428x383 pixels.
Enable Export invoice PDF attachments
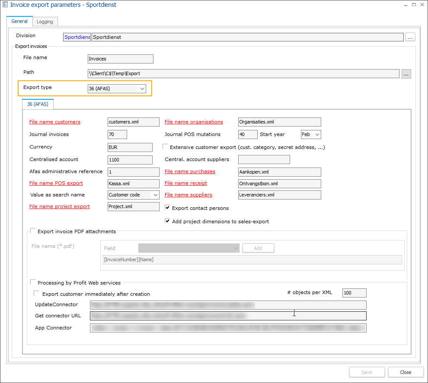pyautogui.click(x=32, y=231)
